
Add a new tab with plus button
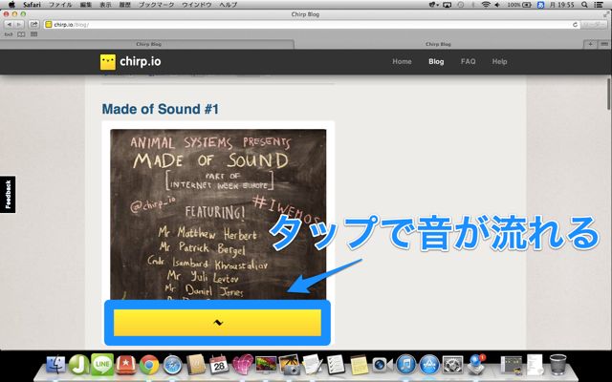coord(590,44)
